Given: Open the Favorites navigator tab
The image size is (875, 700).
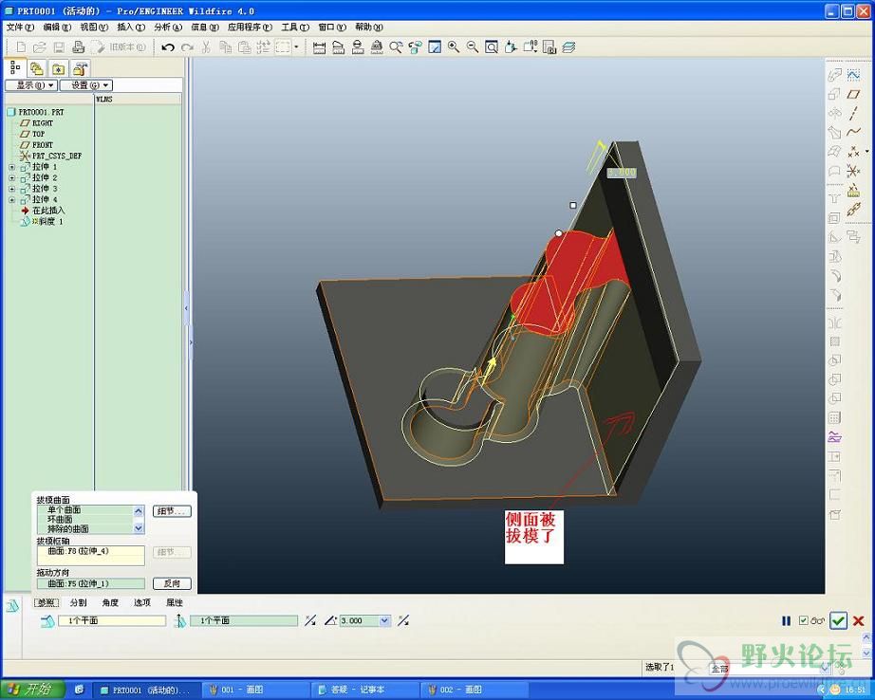Looking at the screenshot, I should 58,68.
